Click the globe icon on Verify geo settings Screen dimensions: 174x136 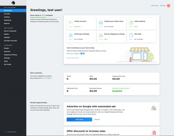tap(71, 35)
